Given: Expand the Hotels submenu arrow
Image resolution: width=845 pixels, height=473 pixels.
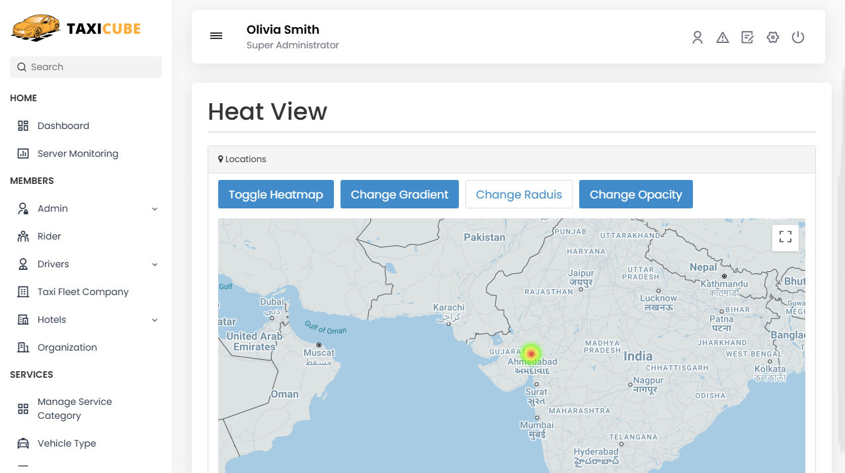Looking at the screenshot, I should pyautogui.click(x=155, y=320).
